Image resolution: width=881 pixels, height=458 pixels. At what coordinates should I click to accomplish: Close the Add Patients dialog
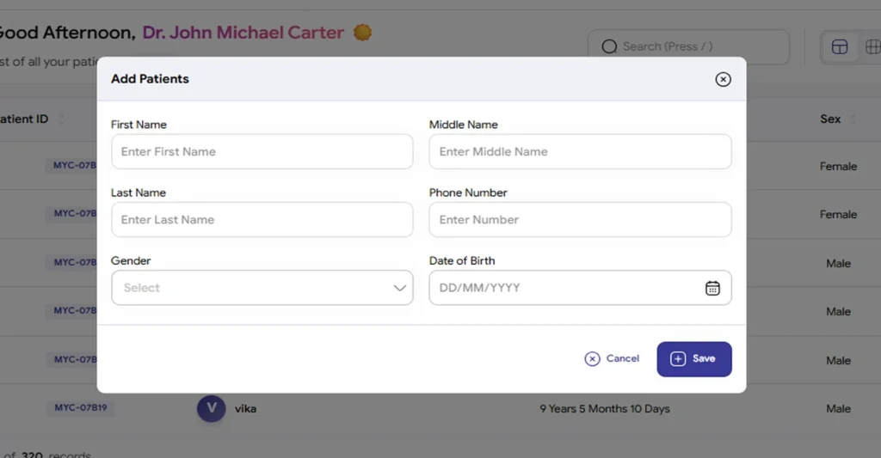tap(723, 79)
